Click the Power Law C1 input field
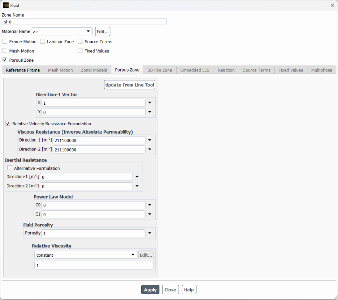 point(93,214)
